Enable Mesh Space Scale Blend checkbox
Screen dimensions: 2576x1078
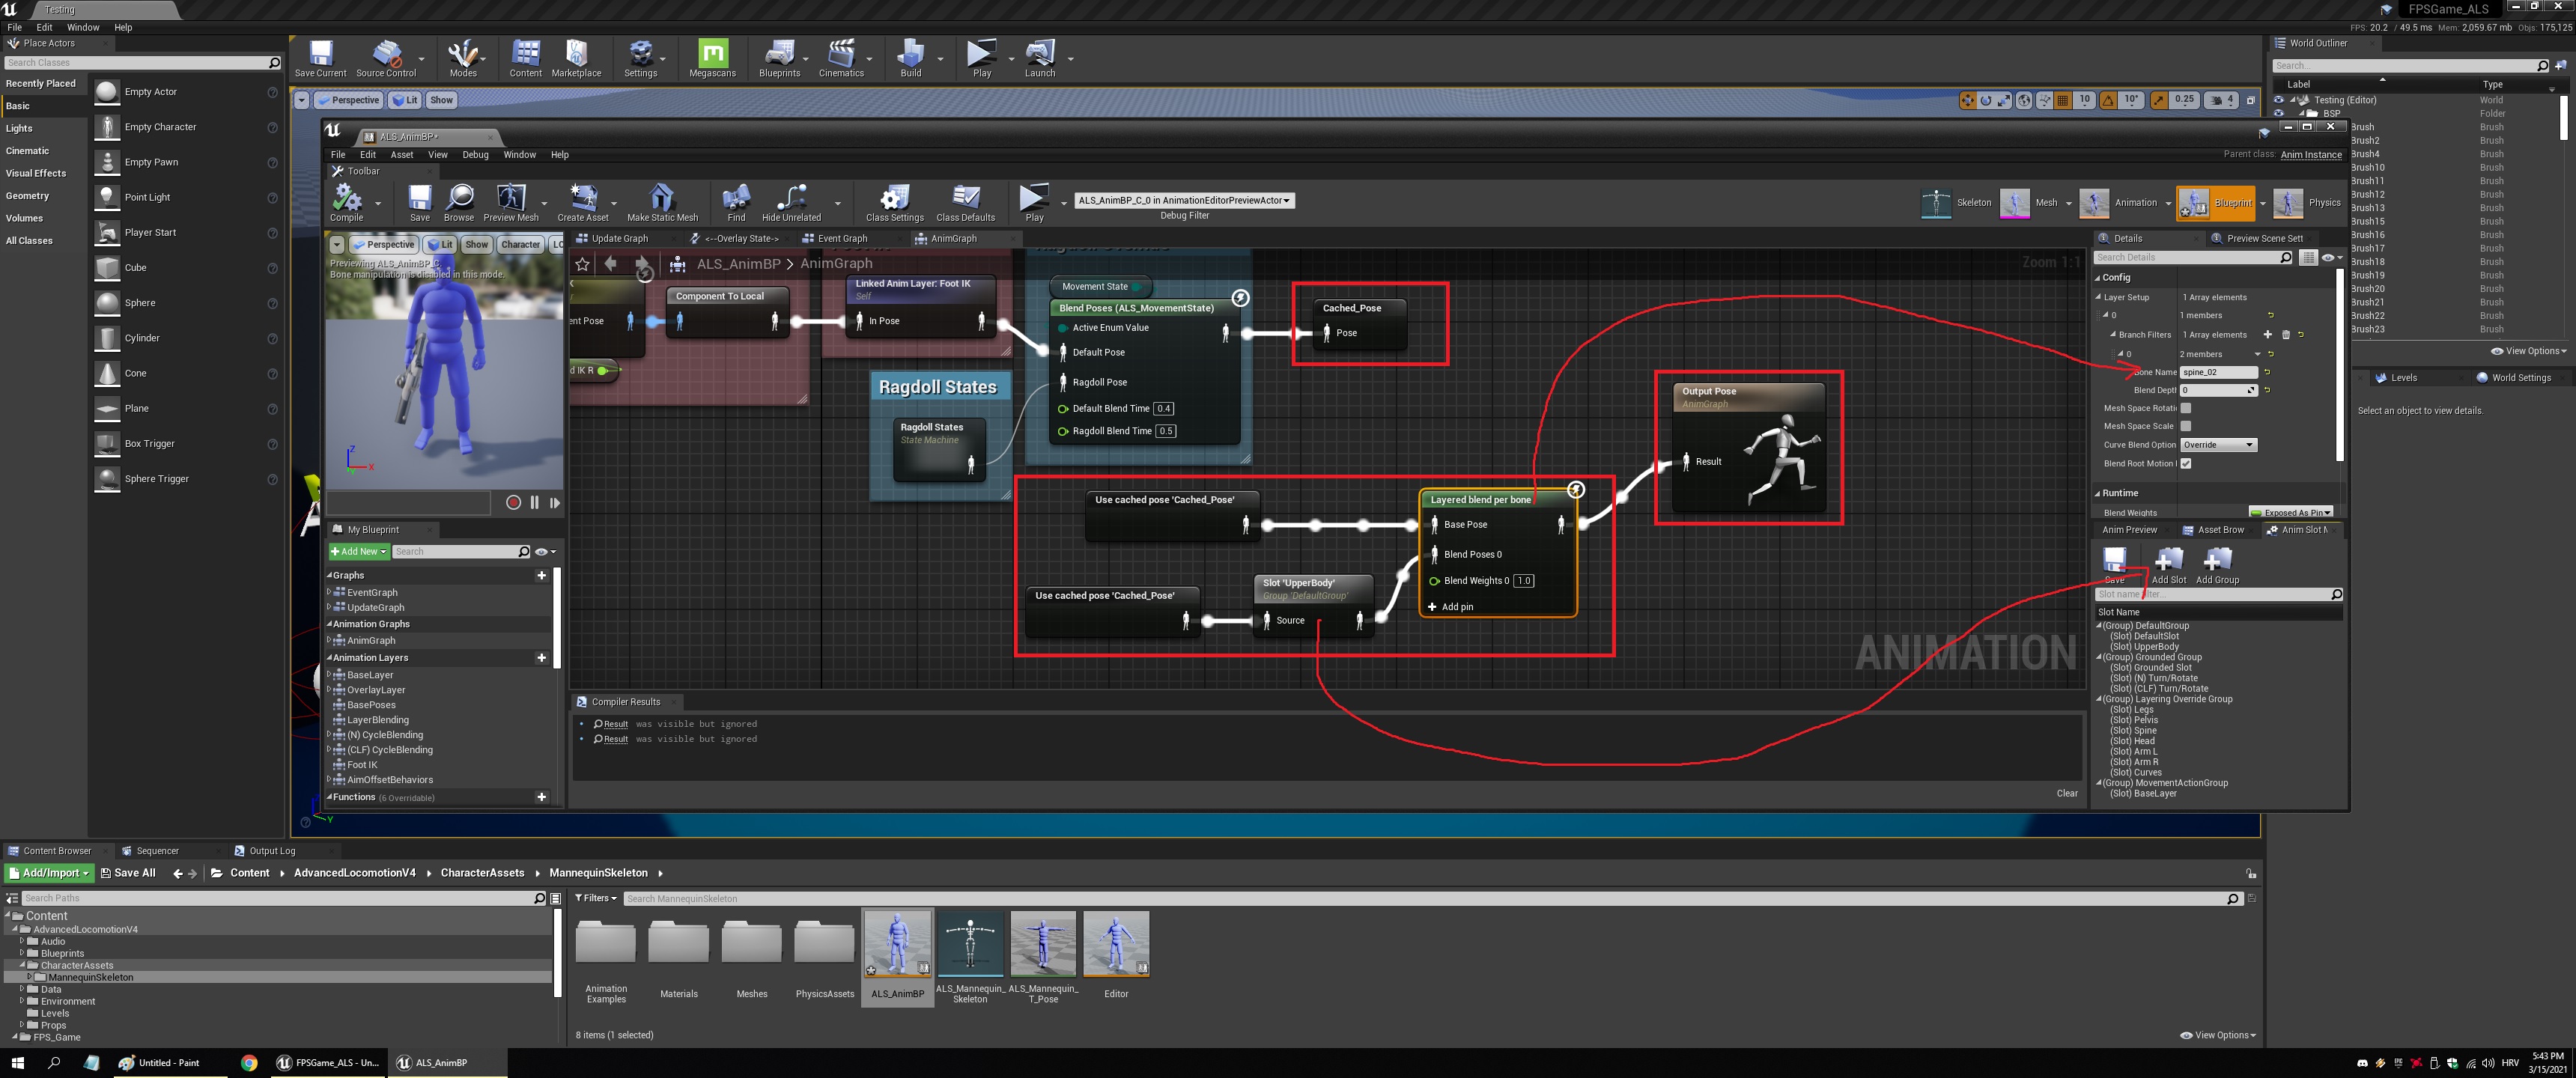coord(2186,426)
